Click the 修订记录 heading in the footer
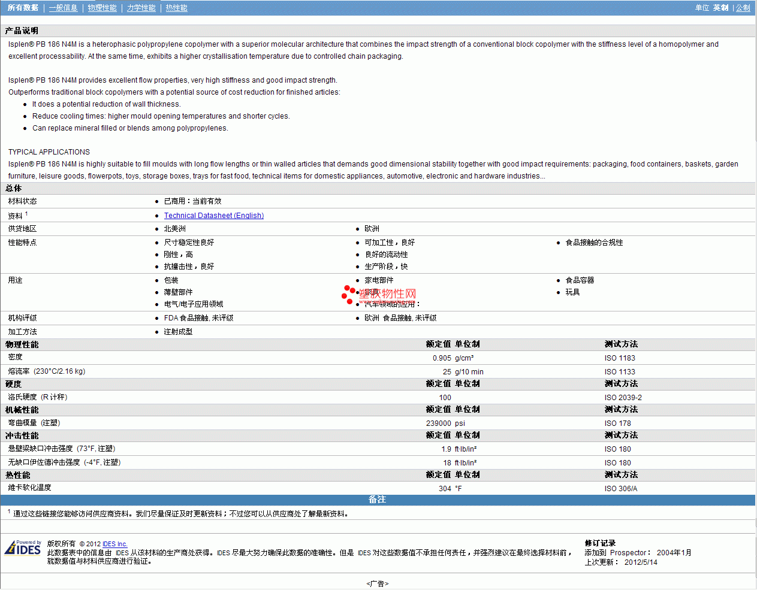The height and width of the screenshot is (590, 757). coord(600,543)
